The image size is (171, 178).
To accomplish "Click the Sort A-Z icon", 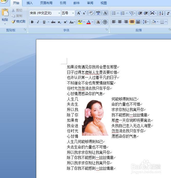I will tap(161, 13).
